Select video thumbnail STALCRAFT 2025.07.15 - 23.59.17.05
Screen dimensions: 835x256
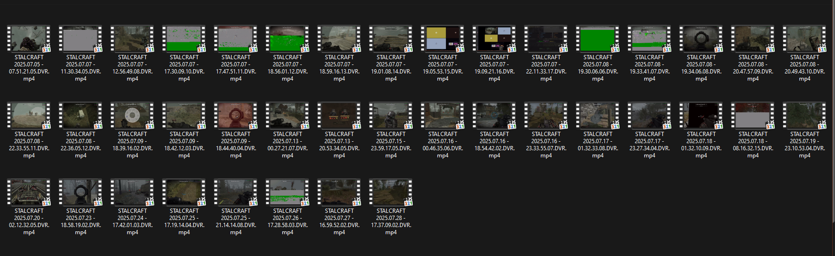pyautogui.click(x=391, y=115)
